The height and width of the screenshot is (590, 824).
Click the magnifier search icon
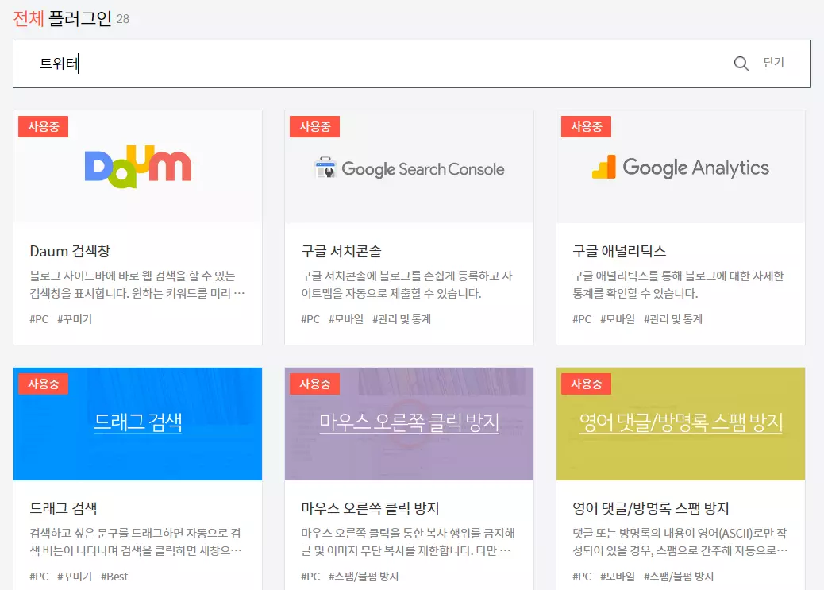click(741, 64)
